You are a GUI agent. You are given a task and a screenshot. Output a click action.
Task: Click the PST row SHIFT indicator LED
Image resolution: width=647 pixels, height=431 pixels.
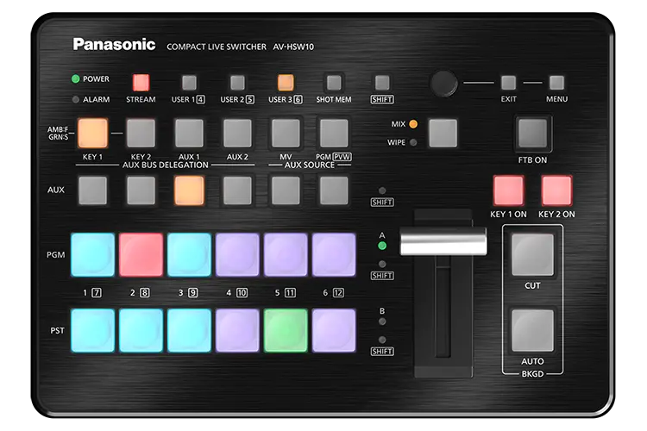tap(382, 340)
